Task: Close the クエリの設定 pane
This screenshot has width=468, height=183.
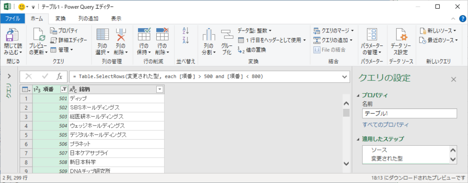Action: pos(453,79)
